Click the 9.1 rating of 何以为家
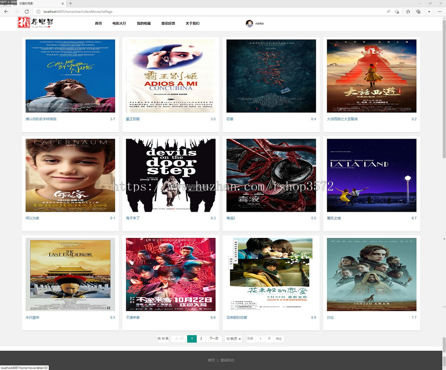This screenshot has width=446, height=370. pyautogui.click(x=112, y=218)
